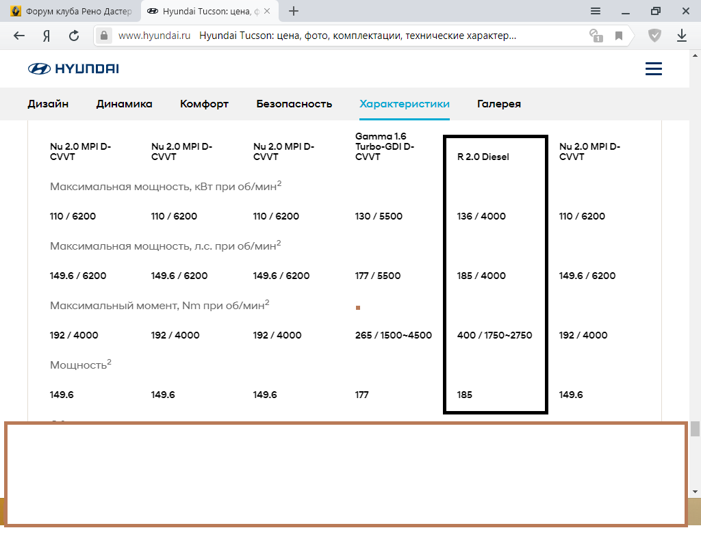Switch to the Форум клуба Рено Дастер tab
Screen dimensions: 701x554
[x=71, y=11]
